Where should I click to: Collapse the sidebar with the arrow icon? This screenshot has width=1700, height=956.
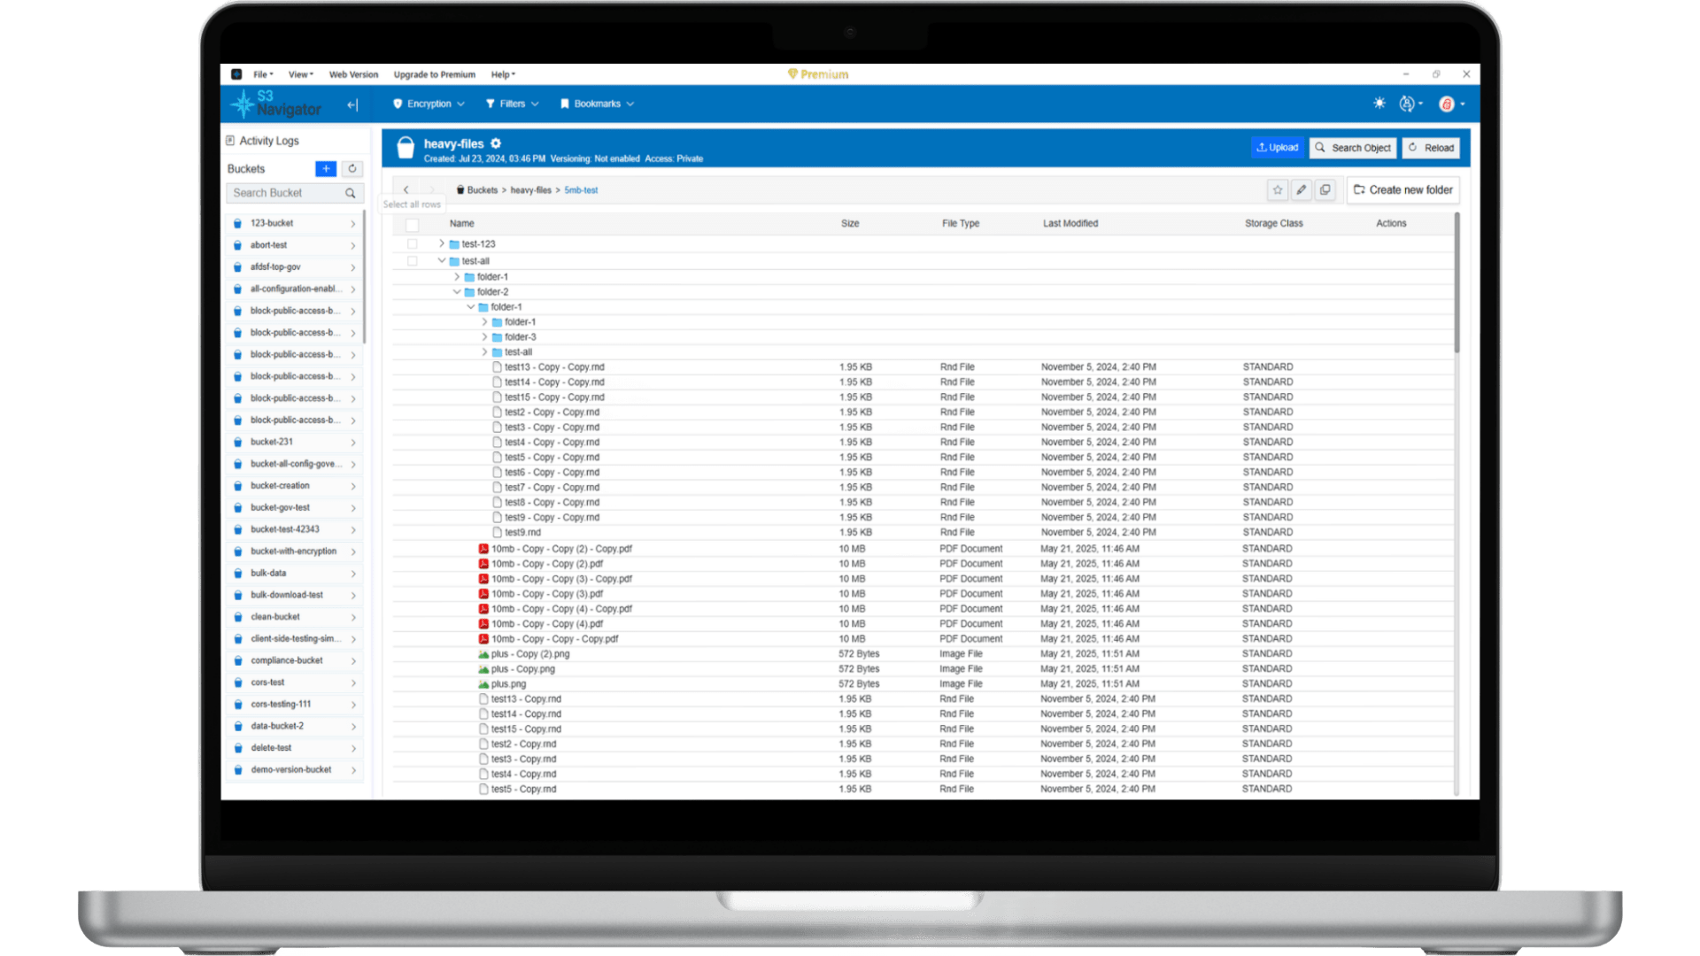coord(352,105)
